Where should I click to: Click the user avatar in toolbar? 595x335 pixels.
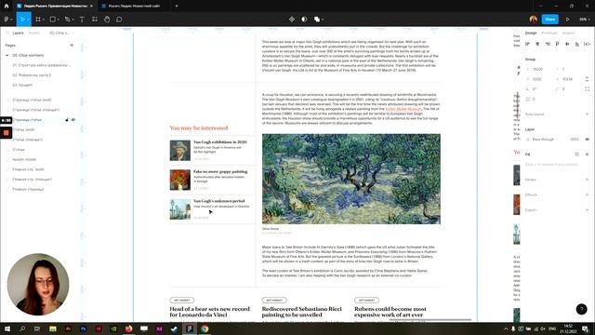point(533,19)
